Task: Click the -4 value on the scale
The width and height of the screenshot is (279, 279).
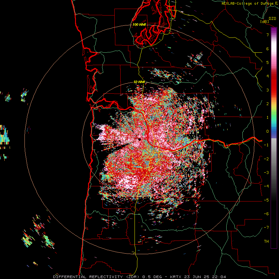Action: click(x=266, y=186)
